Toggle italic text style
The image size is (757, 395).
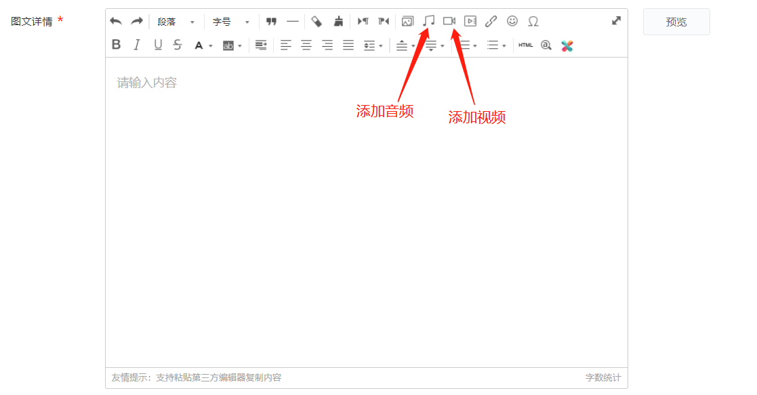(x=137, y=45)
